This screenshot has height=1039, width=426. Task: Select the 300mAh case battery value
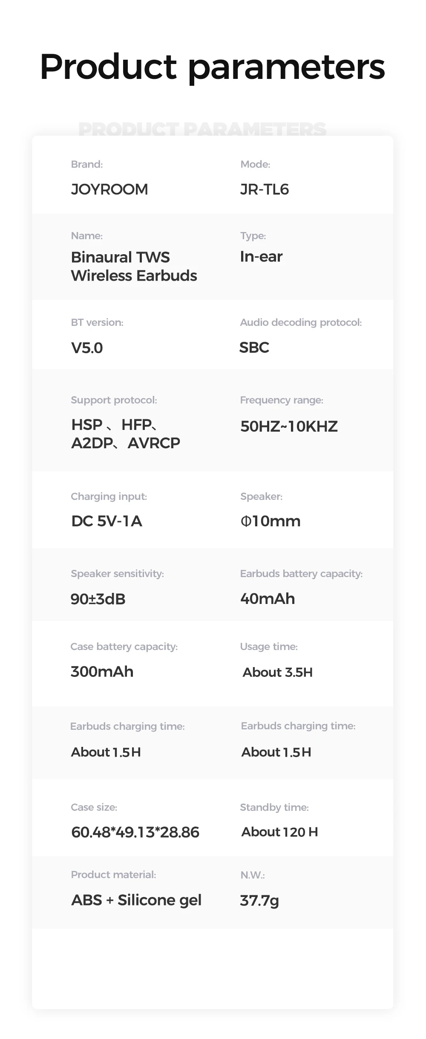(102, 671)
